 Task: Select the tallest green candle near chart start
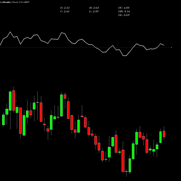[x=10, y=101]
